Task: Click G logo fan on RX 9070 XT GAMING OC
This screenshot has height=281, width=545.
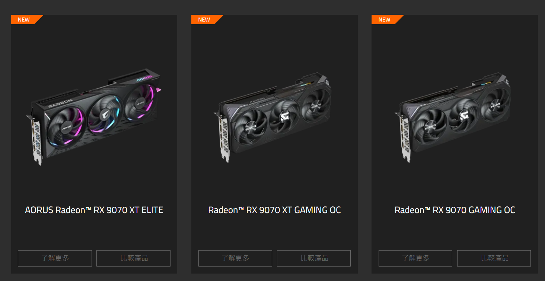Action: (x=284, y=117)
